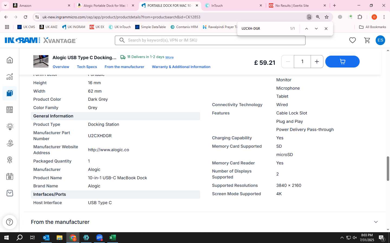Expand the From the manufacturer chevron
Viewport: 390px width, 243px height.
coord(376,222)
